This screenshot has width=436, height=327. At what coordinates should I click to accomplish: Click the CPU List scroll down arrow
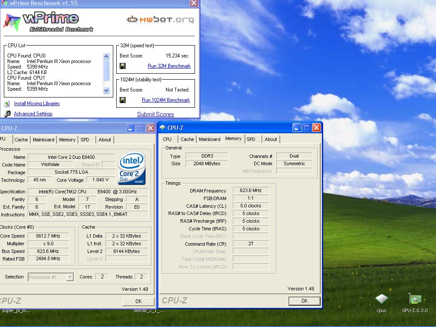click(x=106, y=90)
